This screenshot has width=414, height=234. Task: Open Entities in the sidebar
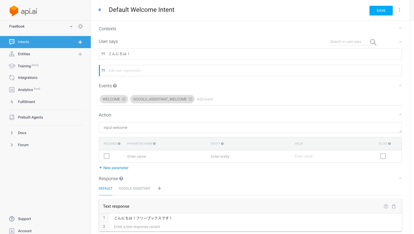tap(24, 54)
